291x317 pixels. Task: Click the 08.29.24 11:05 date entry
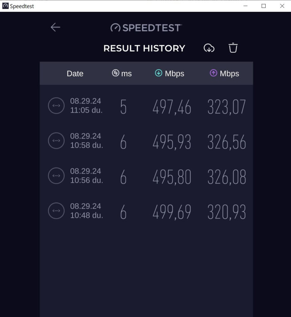click(x=86, y=106)
